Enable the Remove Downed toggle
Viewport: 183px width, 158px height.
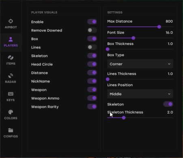pos(92,30)
